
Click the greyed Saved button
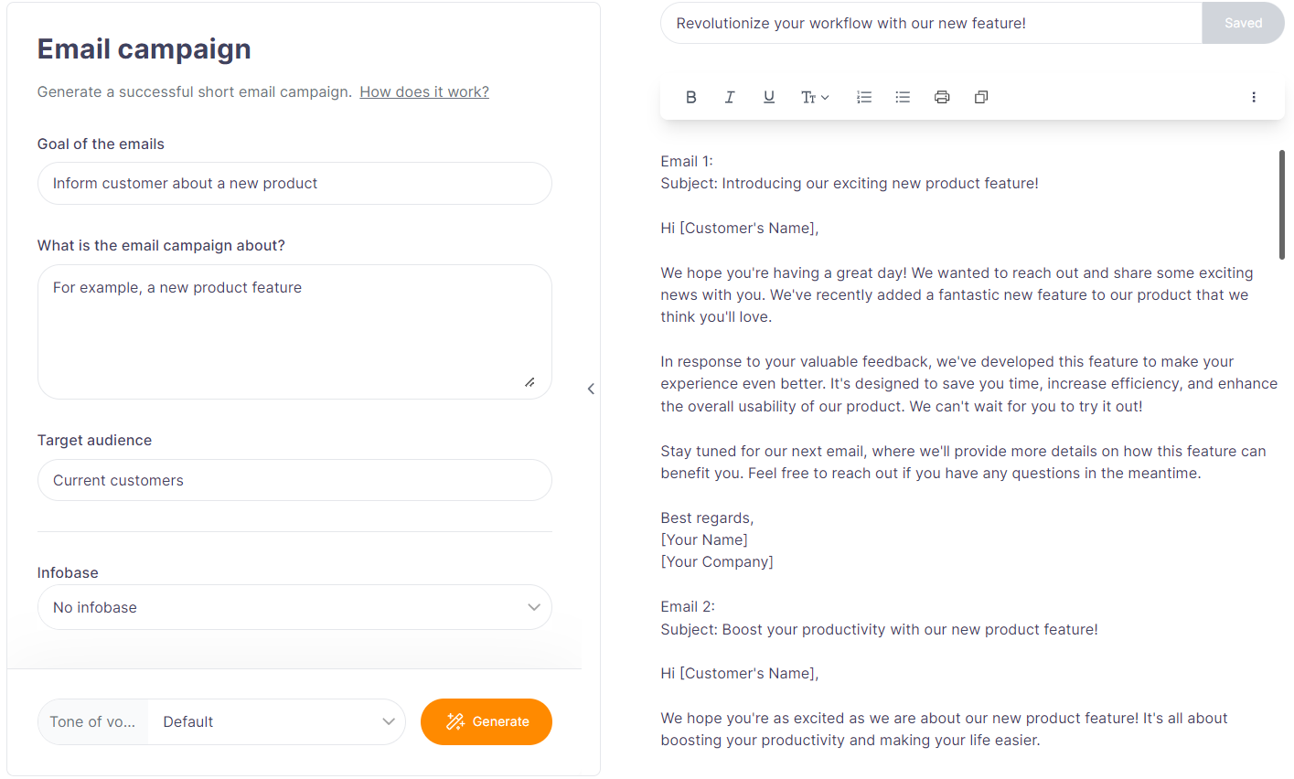tap(1243, 23)
